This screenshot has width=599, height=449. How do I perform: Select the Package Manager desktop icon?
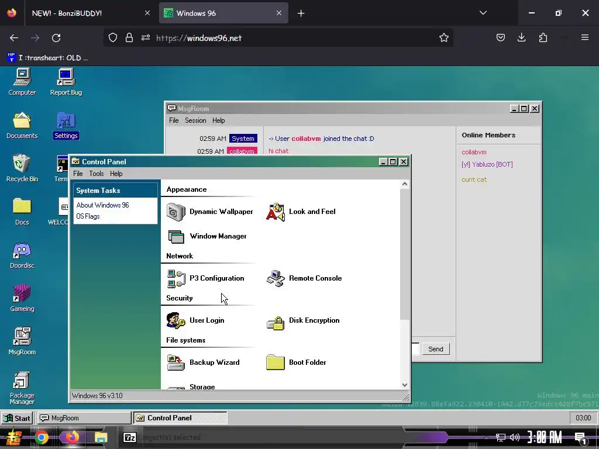click(x=22, y=388)
